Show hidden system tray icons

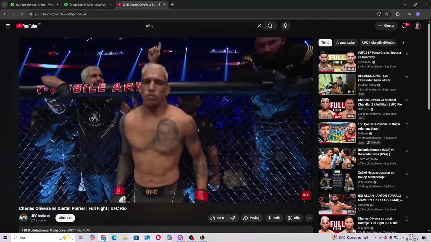(x=374, y=238)
